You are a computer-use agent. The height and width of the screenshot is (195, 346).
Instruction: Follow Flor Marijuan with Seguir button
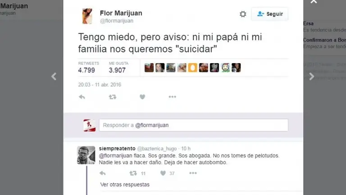point(270,14)
